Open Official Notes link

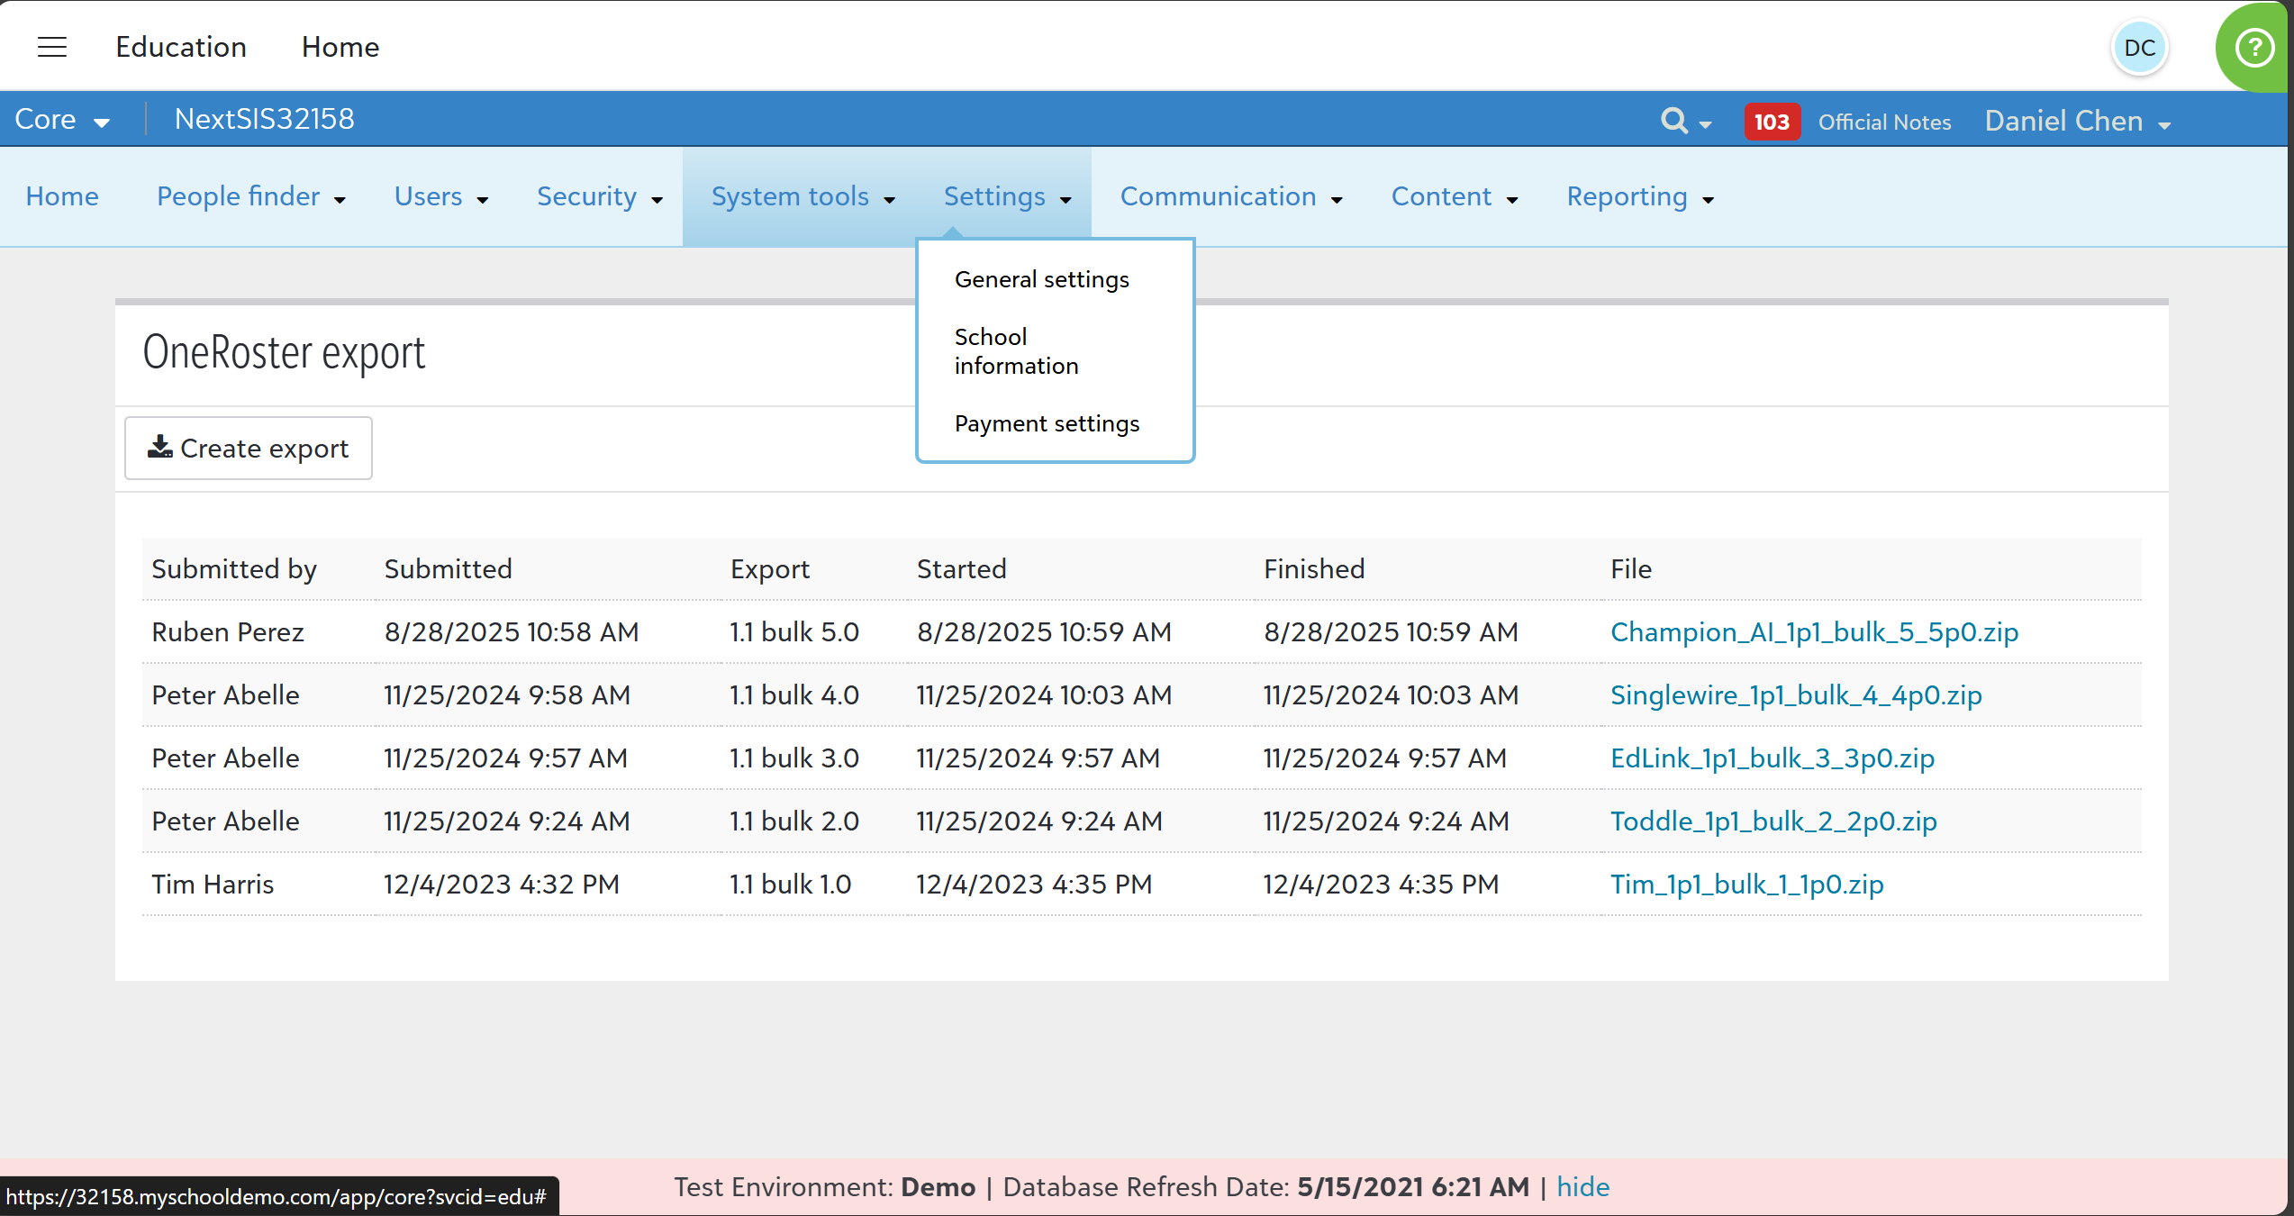coord(1884,122)
